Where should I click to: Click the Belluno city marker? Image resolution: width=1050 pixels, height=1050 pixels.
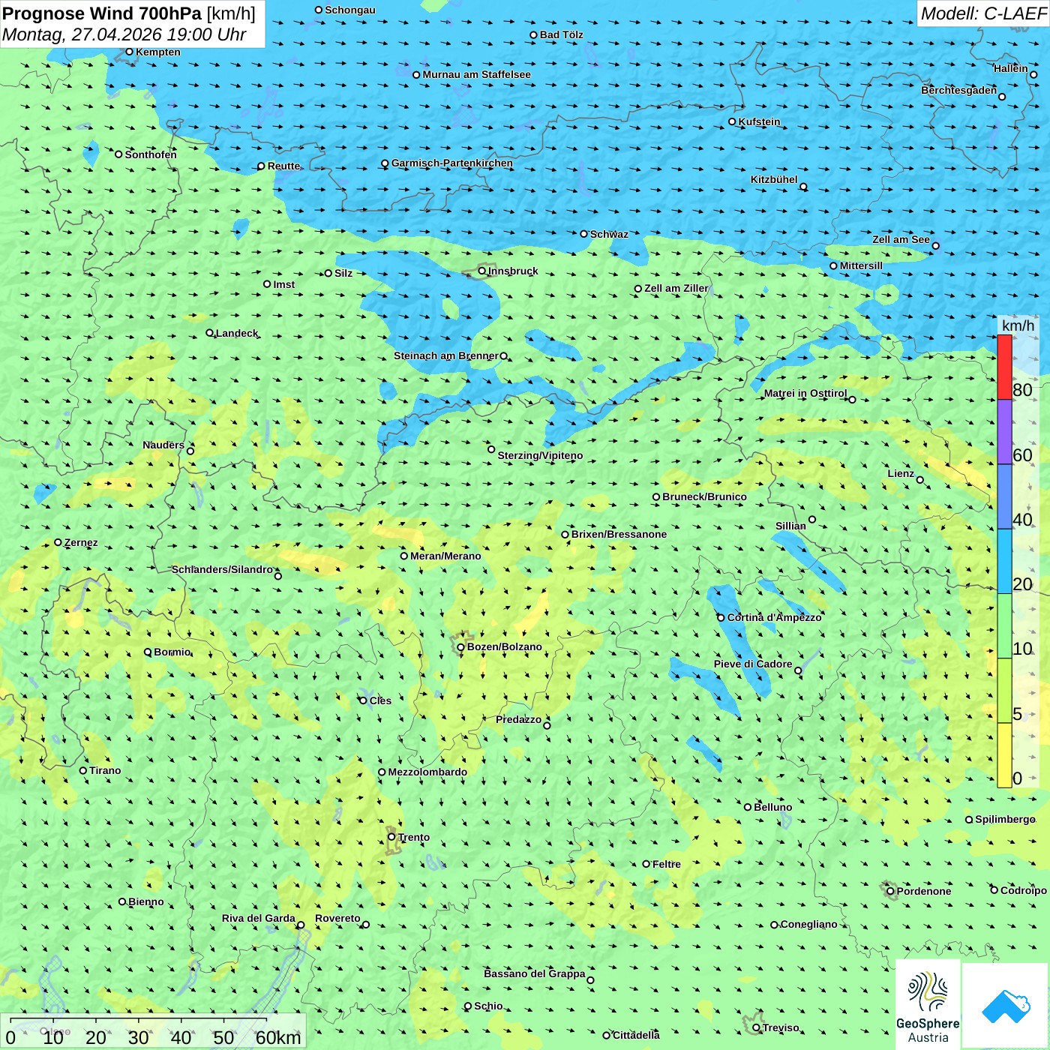tap(747, 807)
